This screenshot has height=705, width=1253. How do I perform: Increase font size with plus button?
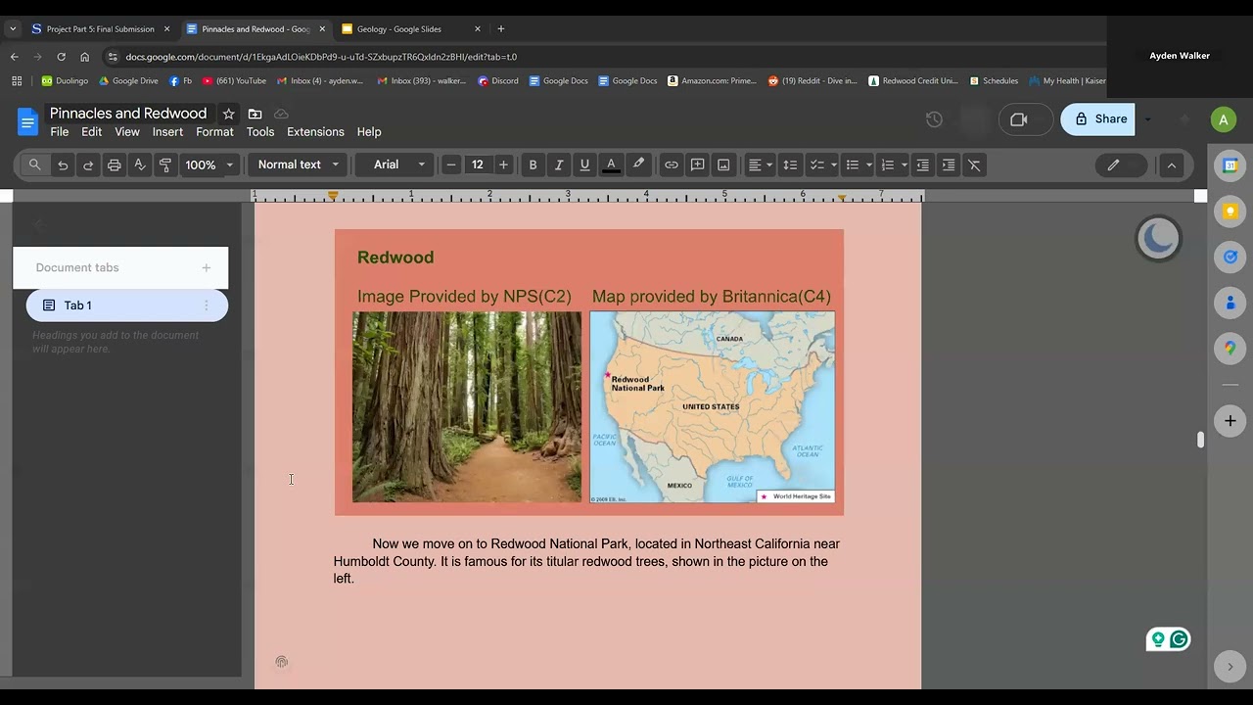click(x=503, y=164)
